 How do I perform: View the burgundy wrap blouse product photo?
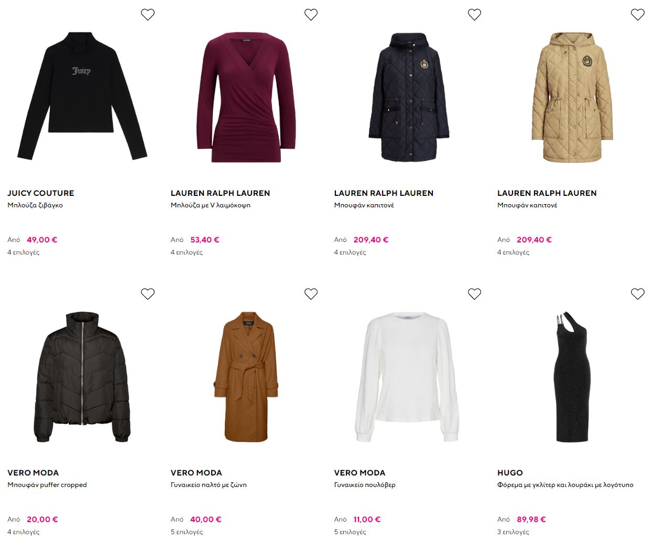(246, 97)
